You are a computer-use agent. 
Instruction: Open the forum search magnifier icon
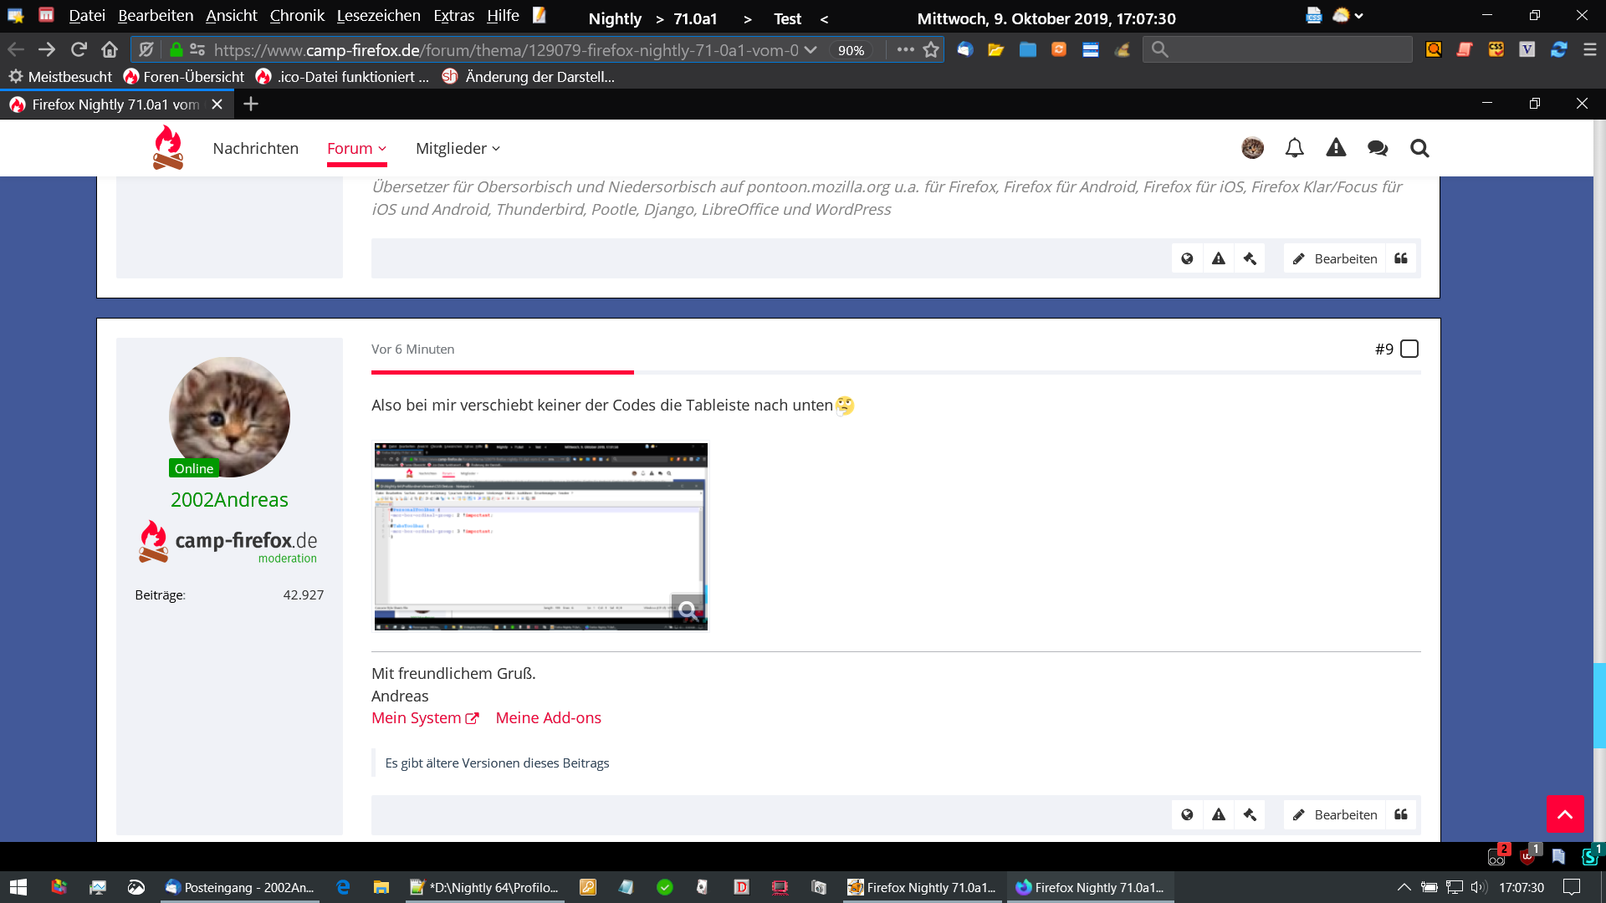(x=1419, y=148)
